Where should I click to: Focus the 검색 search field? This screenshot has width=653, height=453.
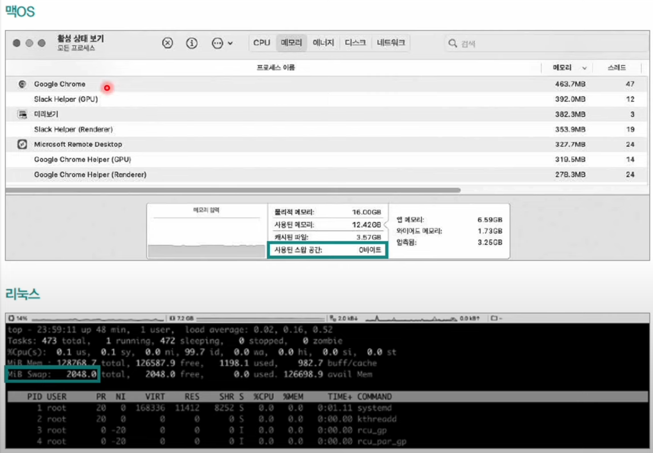[x=545, y=43]
